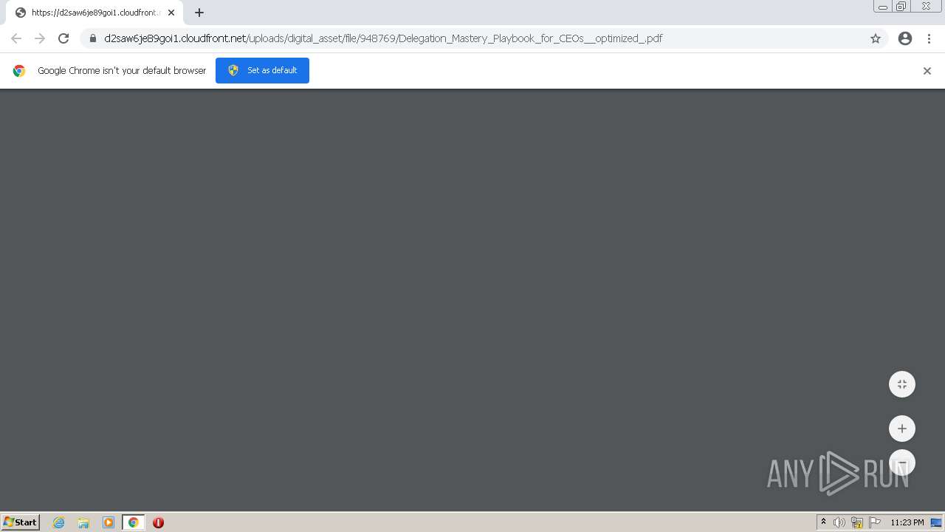
Task: Zoom out on the PDF
Action: [902, 463]
